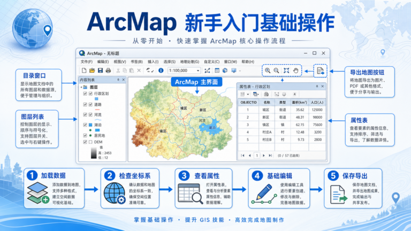Open the 视图(V) menu
This screenshot has height=231, width=411.
(x=119, y=62)
